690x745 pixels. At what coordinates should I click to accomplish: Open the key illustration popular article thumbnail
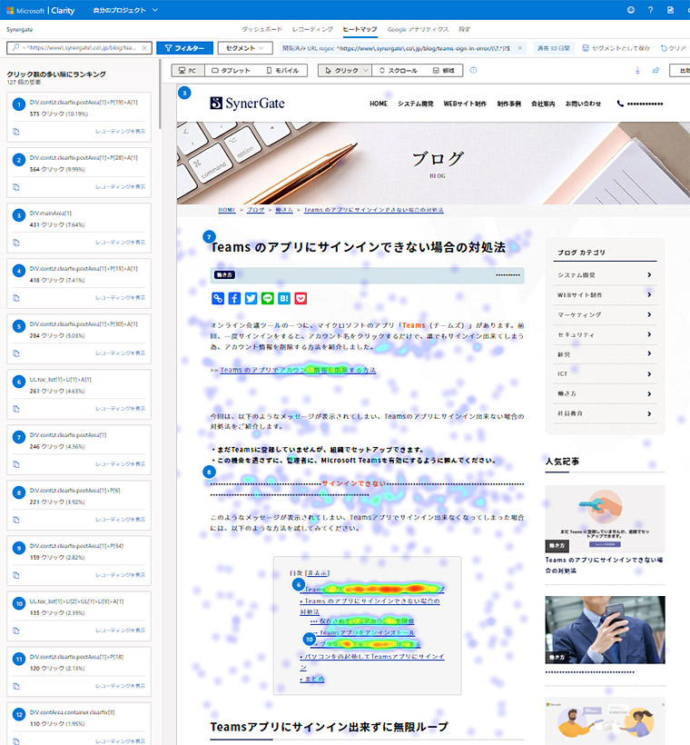(605, 519)
